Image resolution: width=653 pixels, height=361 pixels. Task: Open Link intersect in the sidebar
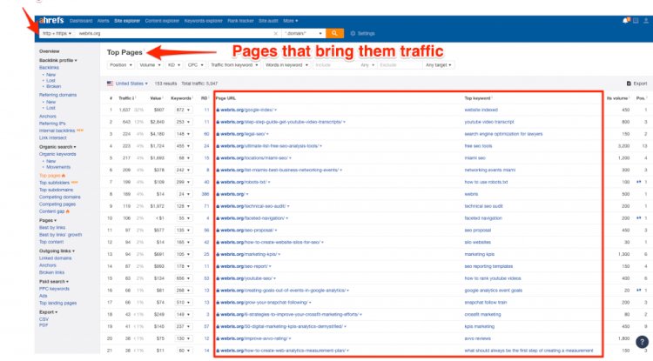[x=52, y=137]
